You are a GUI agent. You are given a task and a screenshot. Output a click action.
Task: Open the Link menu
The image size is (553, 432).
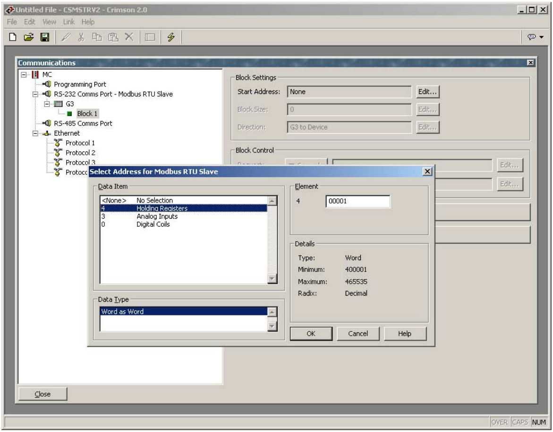coord(69,22)
